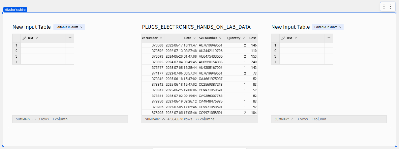Open the Order Number column dropdown arrow

[161, 38]
